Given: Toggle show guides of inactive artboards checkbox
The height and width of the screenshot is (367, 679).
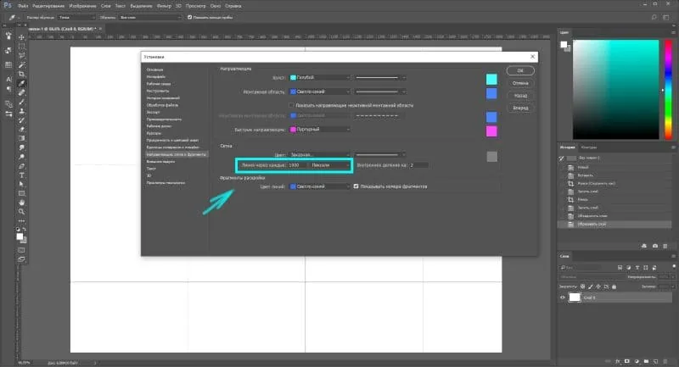Looking at the screenshot, I should tap(291, 105).
